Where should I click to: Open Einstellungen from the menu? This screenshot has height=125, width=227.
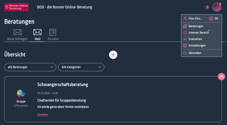point(197,46)
